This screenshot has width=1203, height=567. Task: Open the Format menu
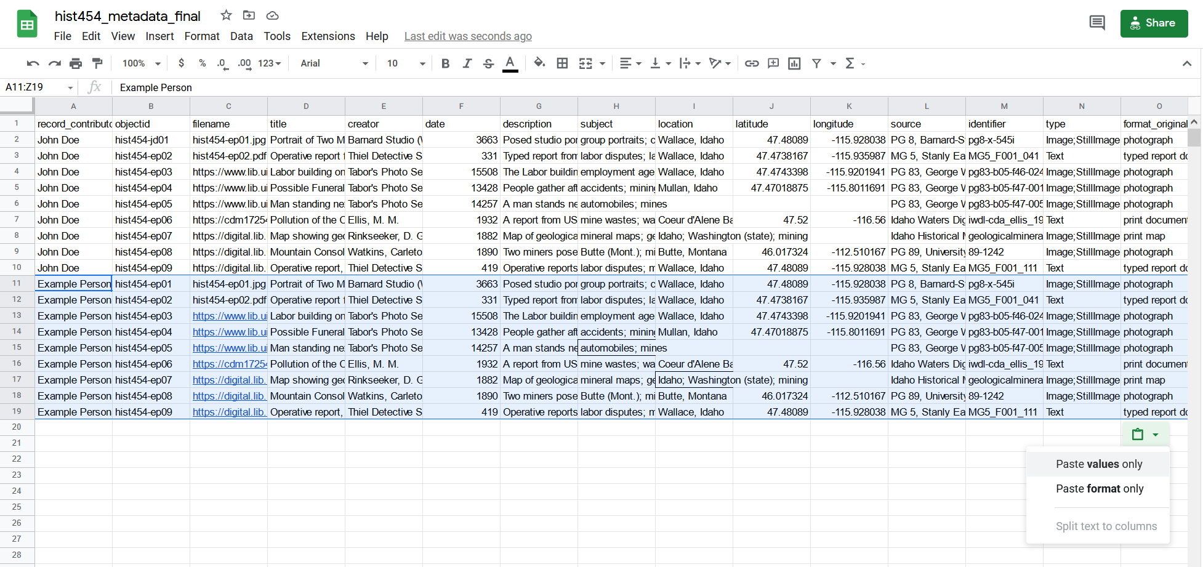click(202, 36)
